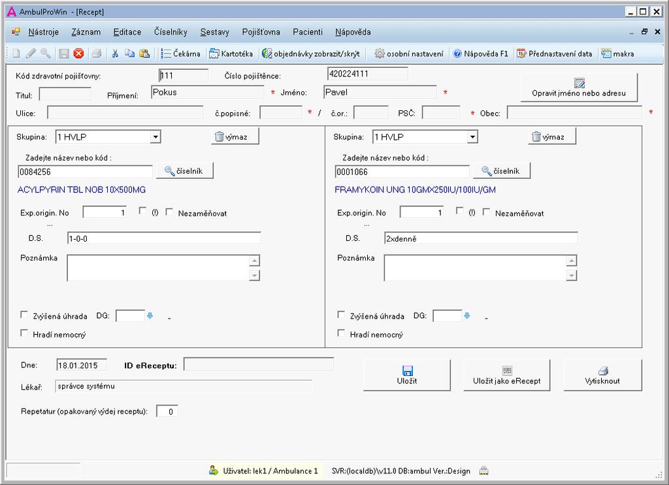The image size is (669, 485).
Task: Click the Vytisknout button
Action: tap(602, 375)
